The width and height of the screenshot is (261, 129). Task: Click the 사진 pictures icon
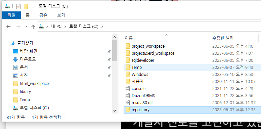[x=15, y=75]
